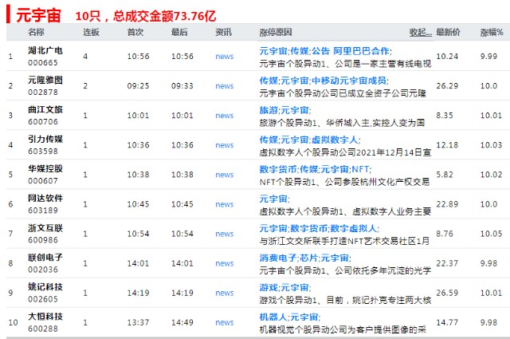Sort by the 名称 column header
510x339 pixels.
point(36,32)
